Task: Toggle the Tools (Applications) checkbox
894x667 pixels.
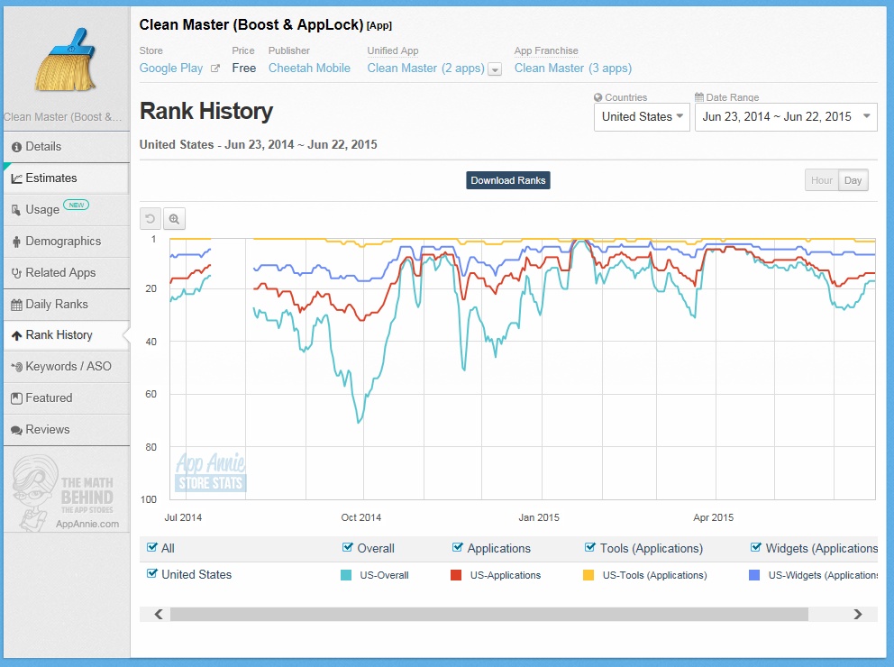Action: [590, 547]
